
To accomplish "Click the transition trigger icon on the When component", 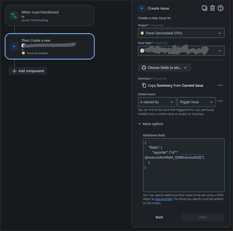I will [13, 16].
